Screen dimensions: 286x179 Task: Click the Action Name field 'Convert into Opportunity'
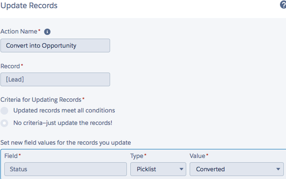pos(55,46)
